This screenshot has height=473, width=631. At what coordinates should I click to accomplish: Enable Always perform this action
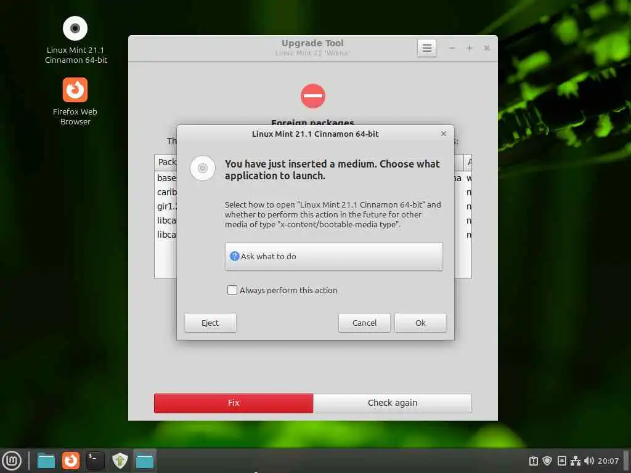[232, 290]
